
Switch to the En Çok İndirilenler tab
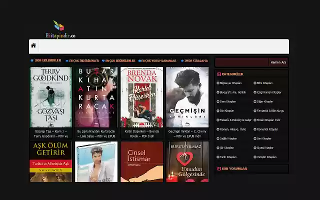tap(84, 61)
